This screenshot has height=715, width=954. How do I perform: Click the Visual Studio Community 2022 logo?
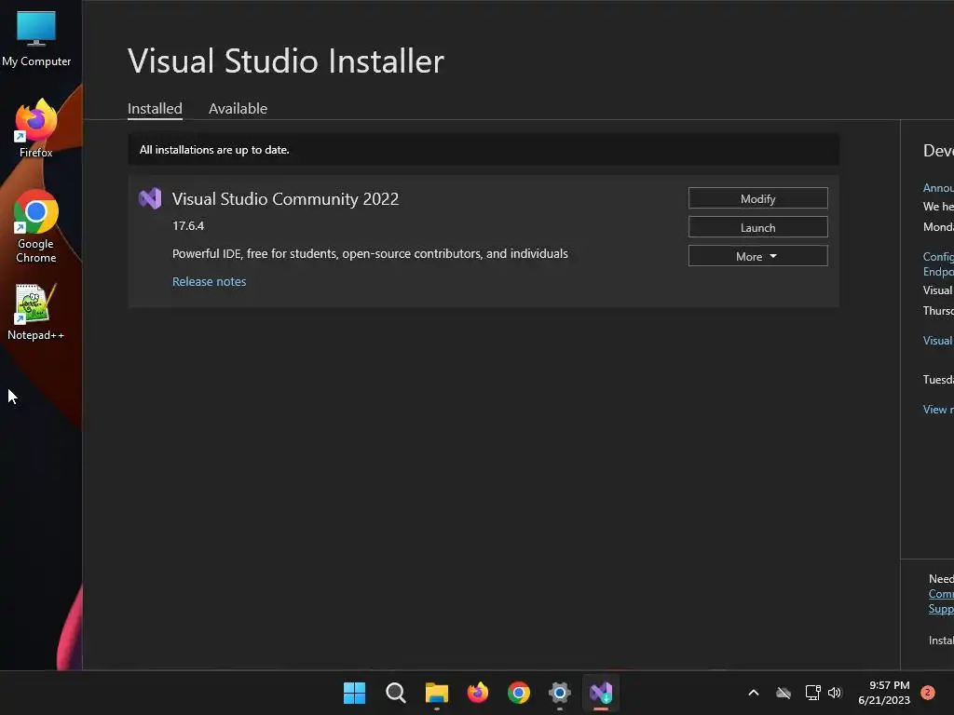[150, 199]
